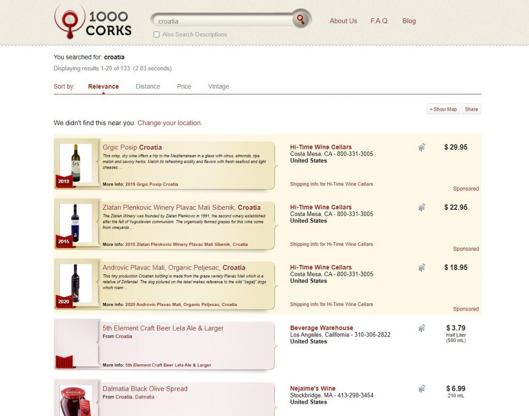
Task: Open Nejaime's Wine store link
Action: click(313, 388)
